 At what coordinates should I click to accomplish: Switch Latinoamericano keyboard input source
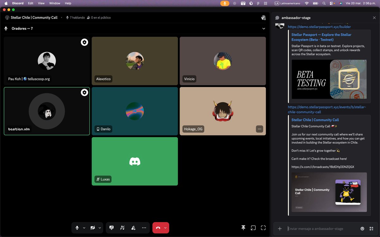point(287,3)
